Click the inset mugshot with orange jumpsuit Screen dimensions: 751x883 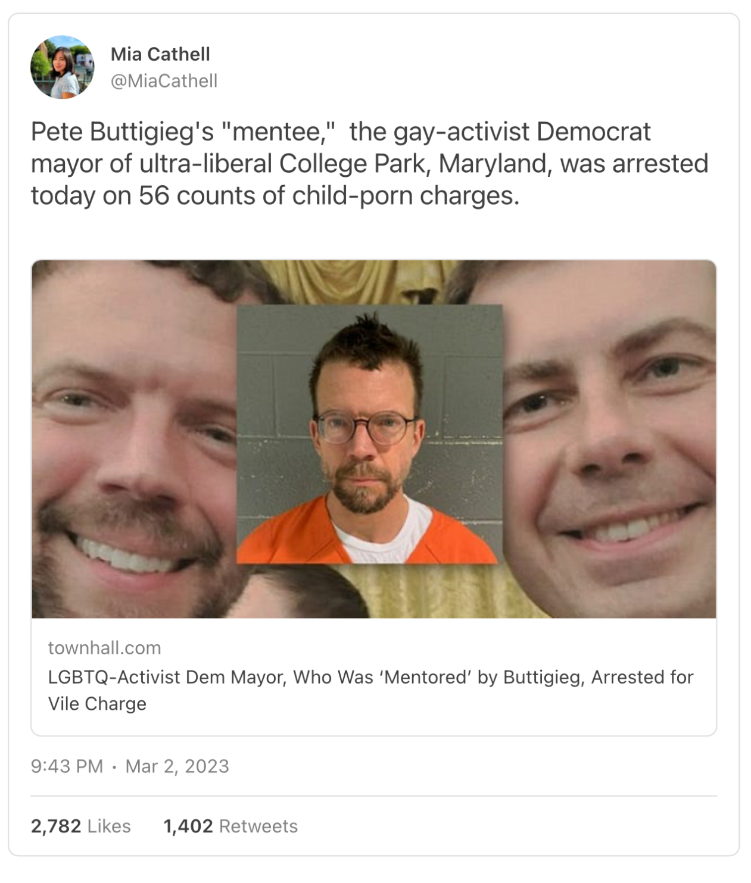coord(369,434)
